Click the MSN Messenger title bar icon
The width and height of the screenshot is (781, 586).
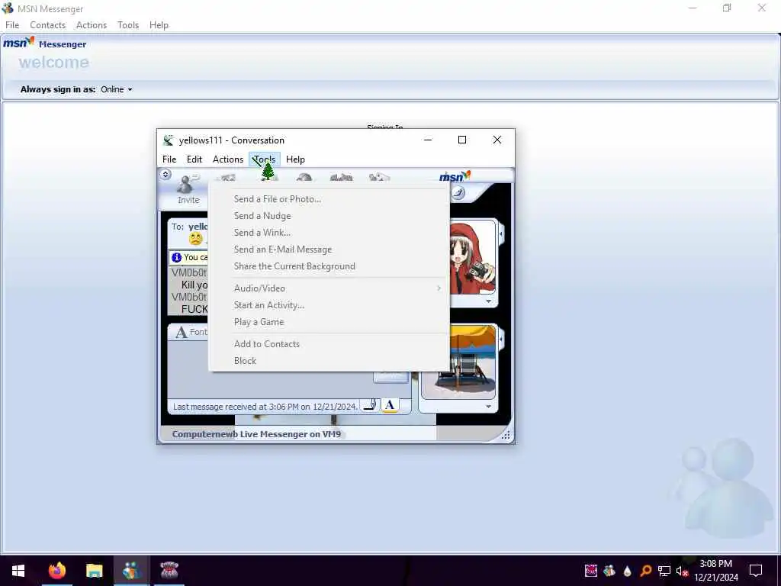tap(8, 8)
